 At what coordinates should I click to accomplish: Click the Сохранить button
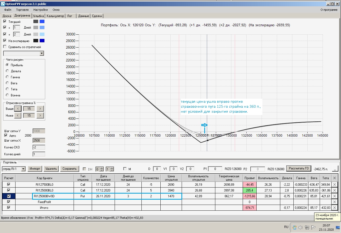point(69,169)
